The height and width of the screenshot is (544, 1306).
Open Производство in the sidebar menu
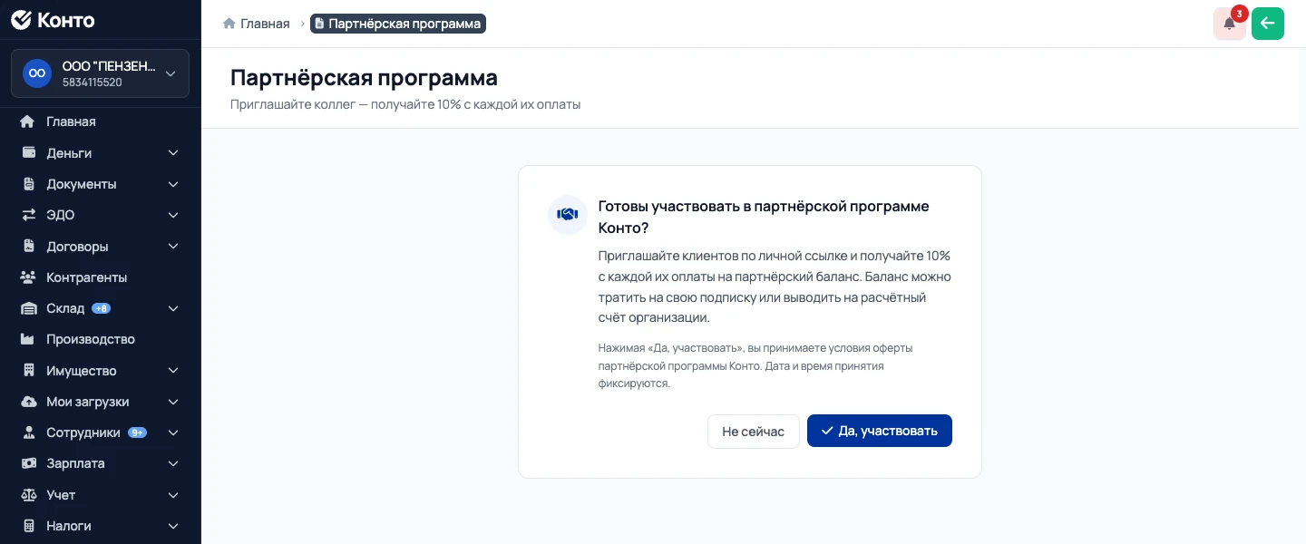pos(100,339)
